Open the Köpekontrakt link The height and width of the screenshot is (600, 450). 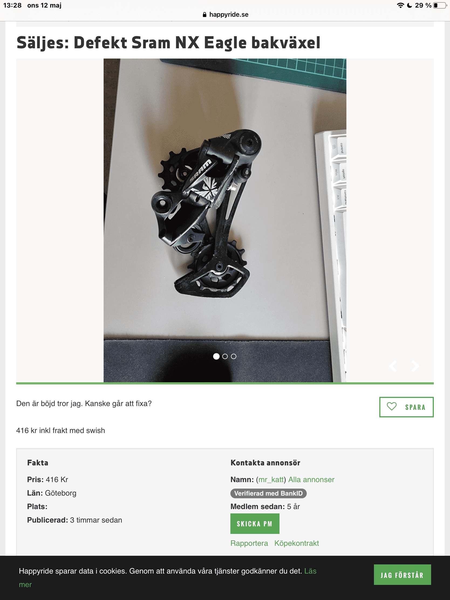(296, 543)
